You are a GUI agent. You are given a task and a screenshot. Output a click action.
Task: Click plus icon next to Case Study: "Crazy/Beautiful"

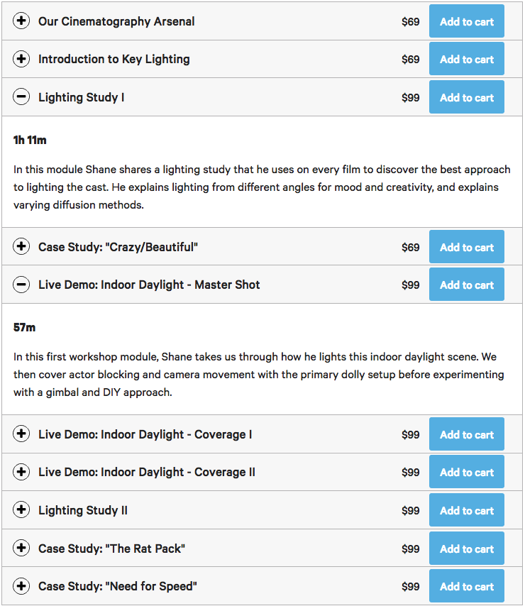point(21,247)
